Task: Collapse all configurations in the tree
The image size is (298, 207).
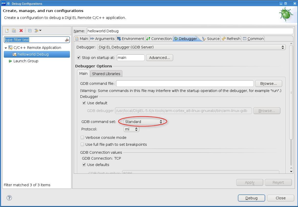Action: click(30, 31)
